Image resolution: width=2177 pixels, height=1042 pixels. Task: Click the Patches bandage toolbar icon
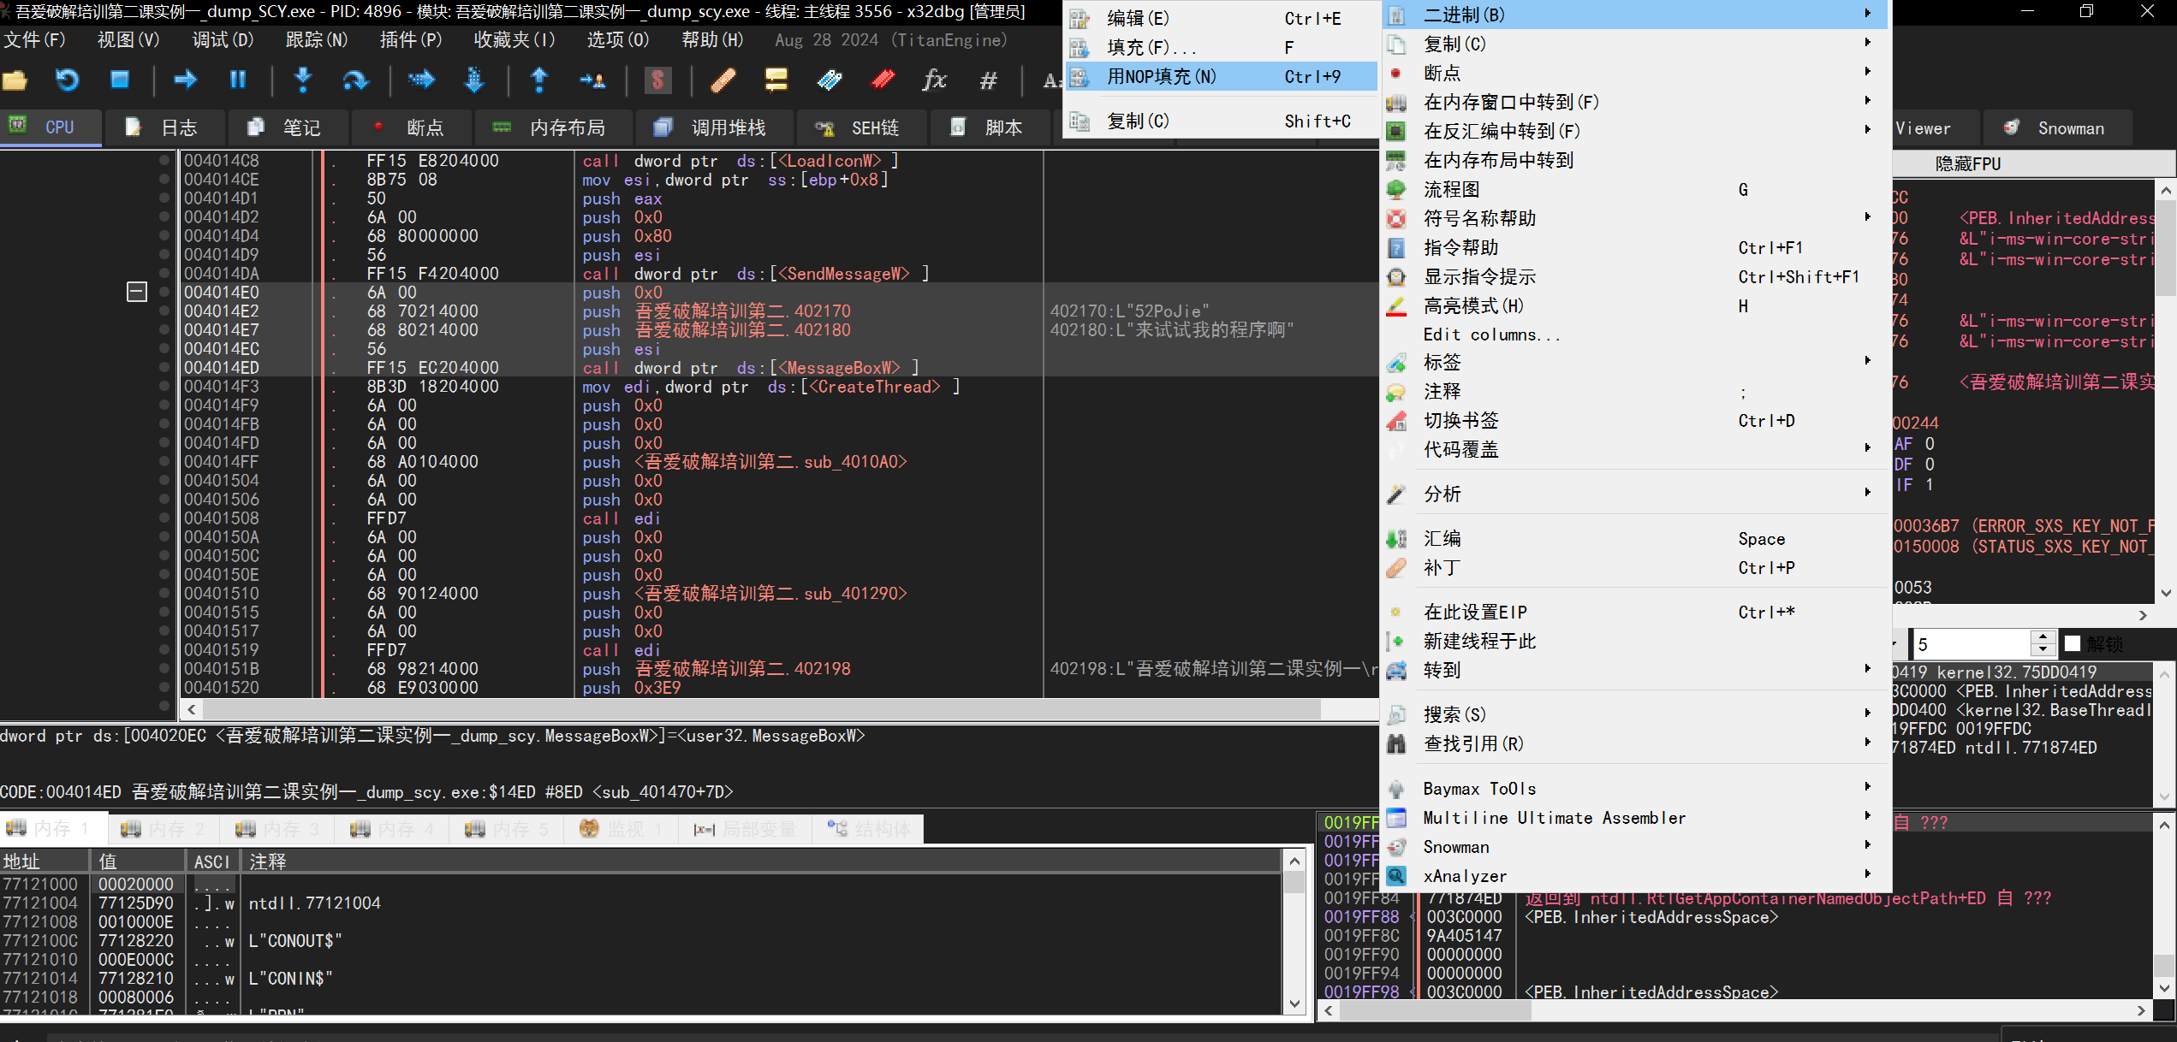(723, 80)
